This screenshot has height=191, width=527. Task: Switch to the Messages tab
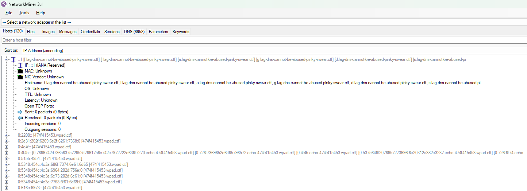coord(68,32)
